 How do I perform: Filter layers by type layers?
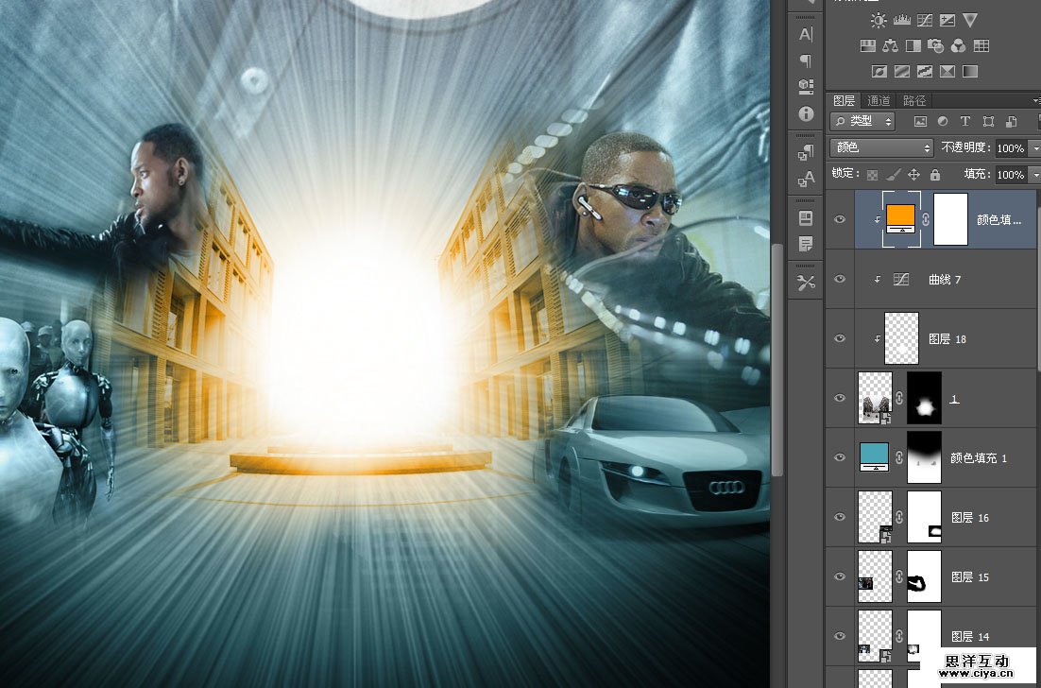[965, 122]
